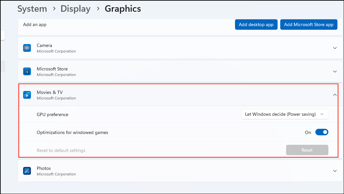Click the left sidebar scrollbar handle
This screenshot has width=344, height=194.
[x=2, y=66]
